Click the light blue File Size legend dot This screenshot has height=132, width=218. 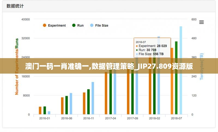point(92,25)
